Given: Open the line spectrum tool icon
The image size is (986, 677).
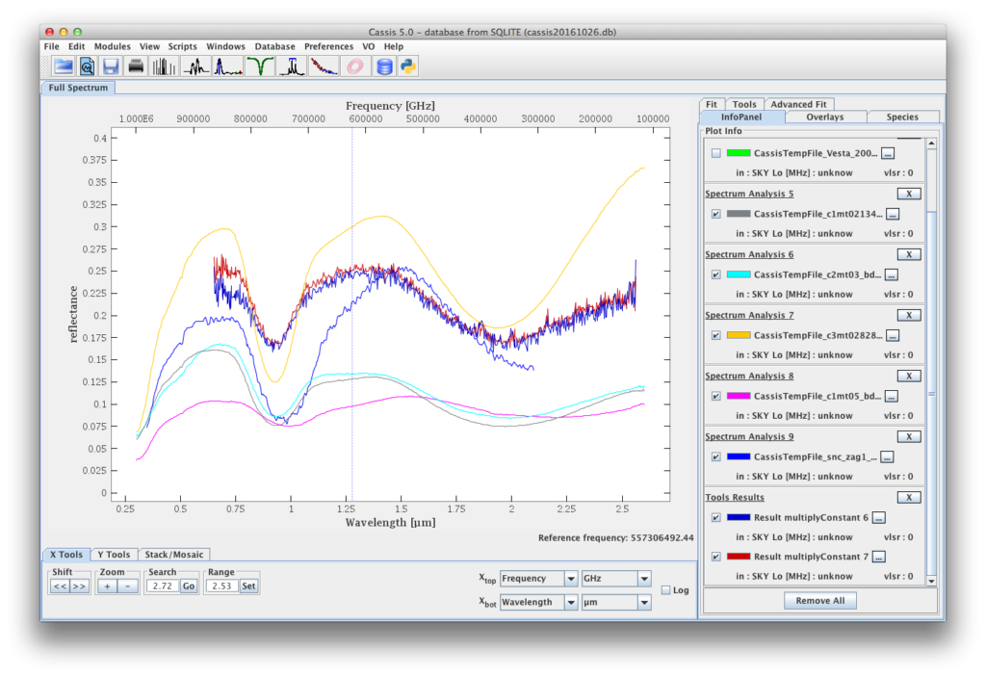Looking at the screenshot, I should click(x=195, y=65).
